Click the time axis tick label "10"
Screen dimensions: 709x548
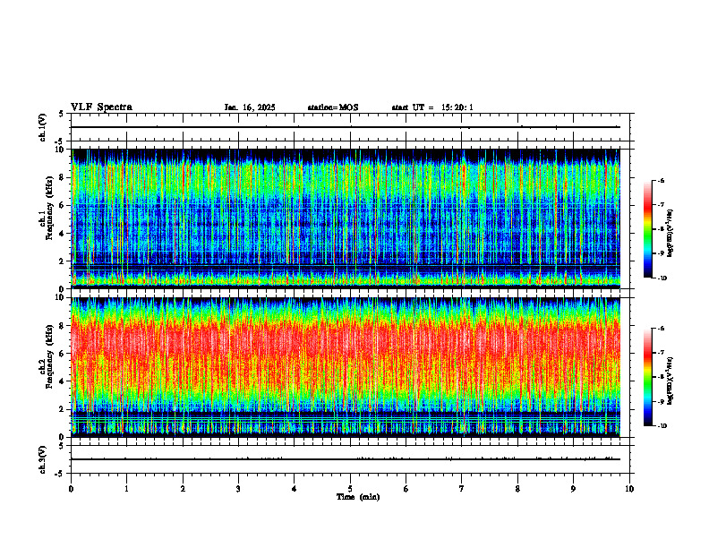[x=629, y=489]
